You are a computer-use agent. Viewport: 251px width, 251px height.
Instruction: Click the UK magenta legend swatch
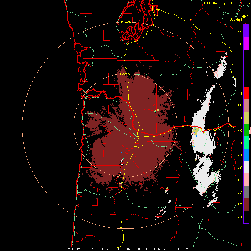tap(246, 44)
